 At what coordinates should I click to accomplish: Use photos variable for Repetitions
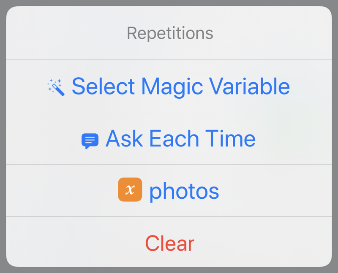coord(169,191)
